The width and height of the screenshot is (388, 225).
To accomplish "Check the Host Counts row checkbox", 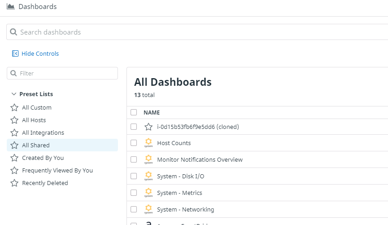I will (134, 143).
